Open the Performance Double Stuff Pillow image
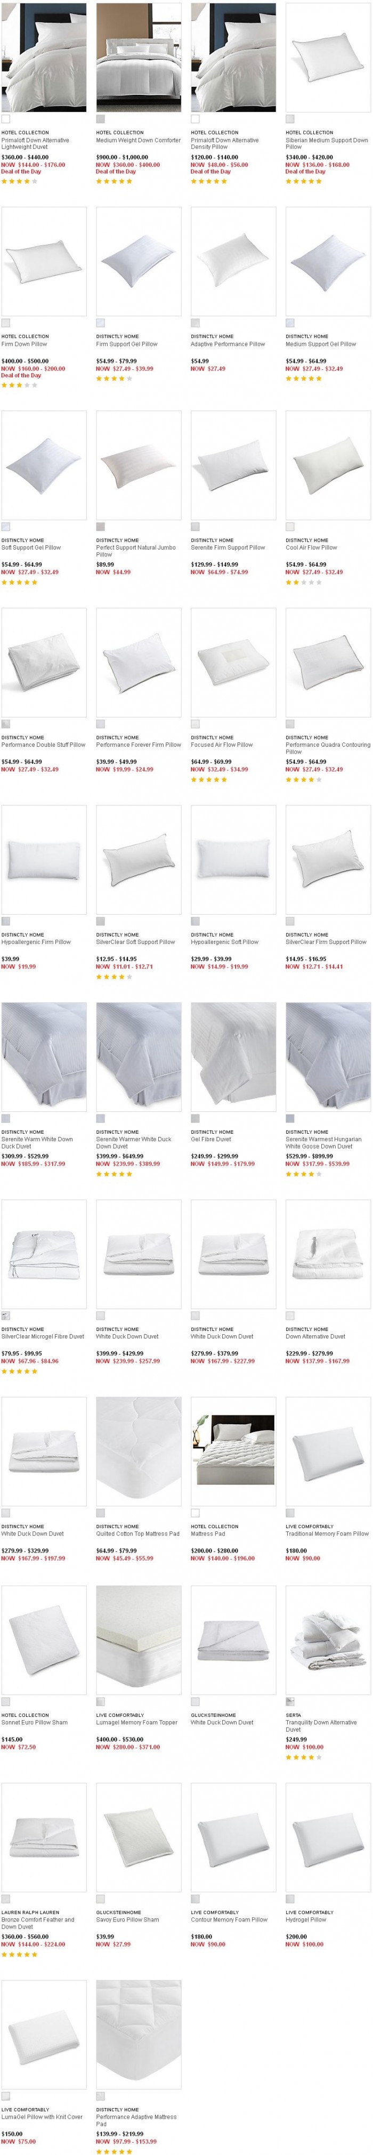This screenshot has height=2155, width=373. pos(44,663)
